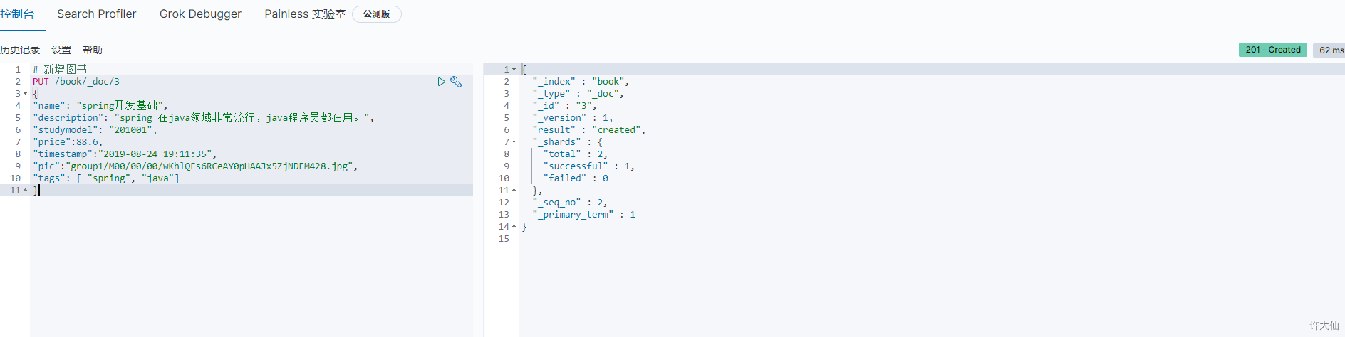Viewport: 1345px width, 337px height.
Task: Open the Grok Debugger tab
Action: coord(200,14)
